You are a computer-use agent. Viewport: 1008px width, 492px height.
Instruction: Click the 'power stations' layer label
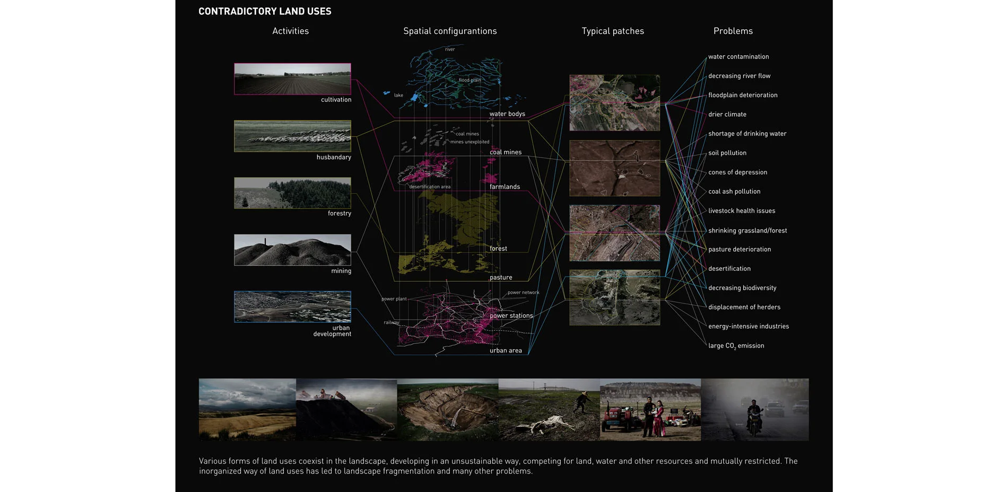tap(511, 316)
